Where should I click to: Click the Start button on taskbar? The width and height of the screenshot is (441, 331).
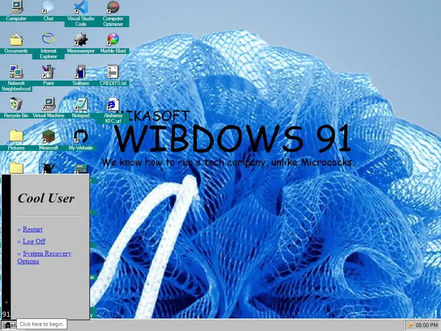pyautogui.click(x=9, y=325)
